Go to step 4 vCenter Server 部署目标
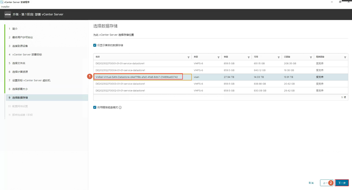 [27, 55]
